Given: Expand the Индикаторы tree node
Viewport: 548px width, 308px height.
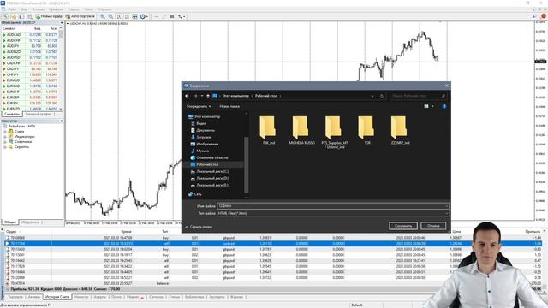Looking at the screenshot, I should (5, 137).
